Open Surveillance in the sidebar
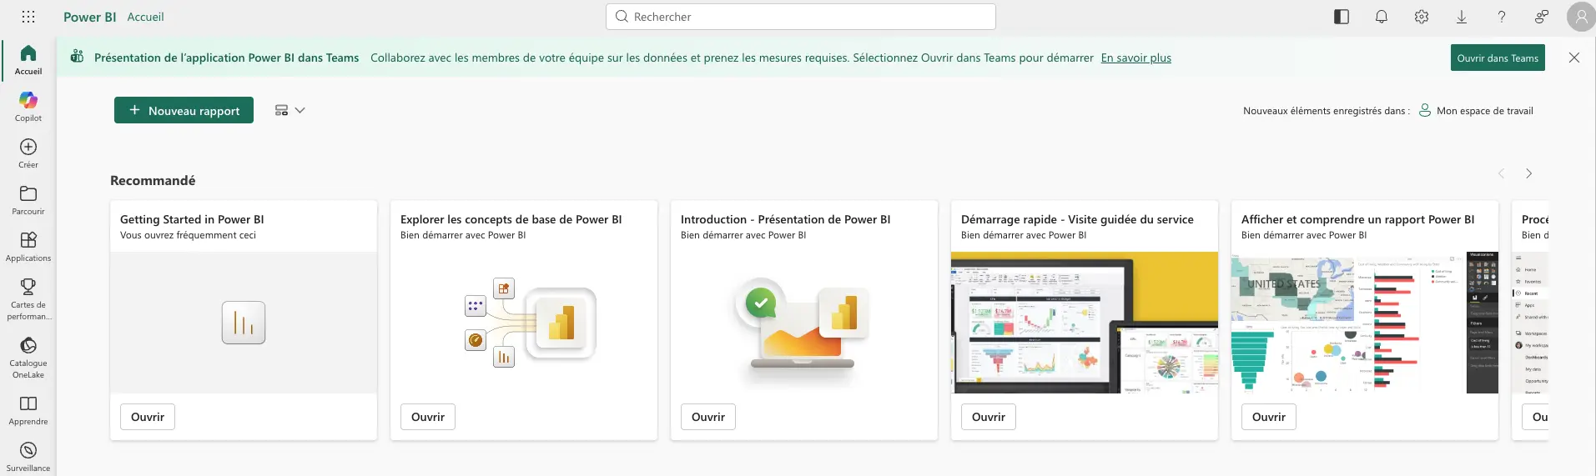 pos(28,457)
